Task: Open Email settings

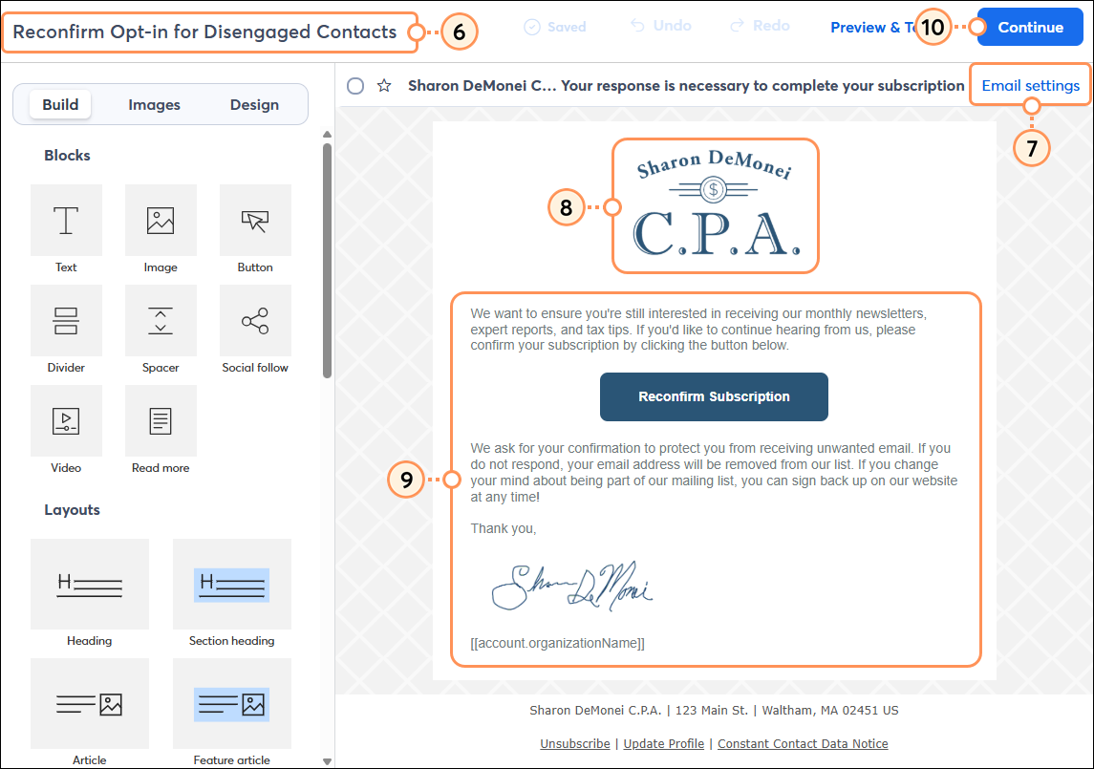Action: point(1030,84)
